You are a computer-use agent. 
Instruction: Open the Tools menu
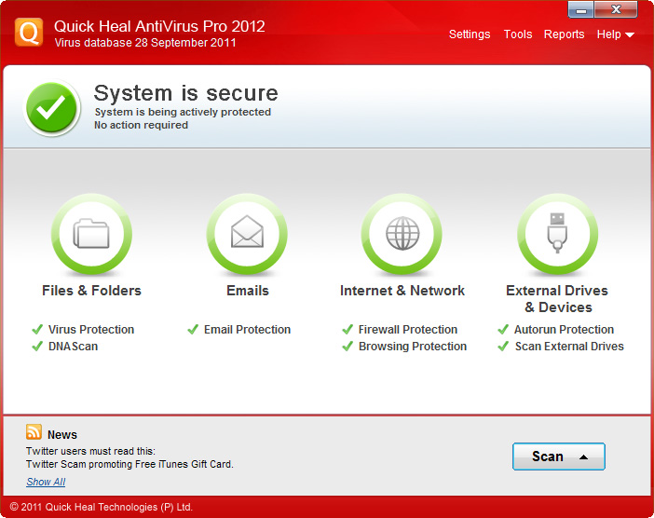(x=518, y=34)
